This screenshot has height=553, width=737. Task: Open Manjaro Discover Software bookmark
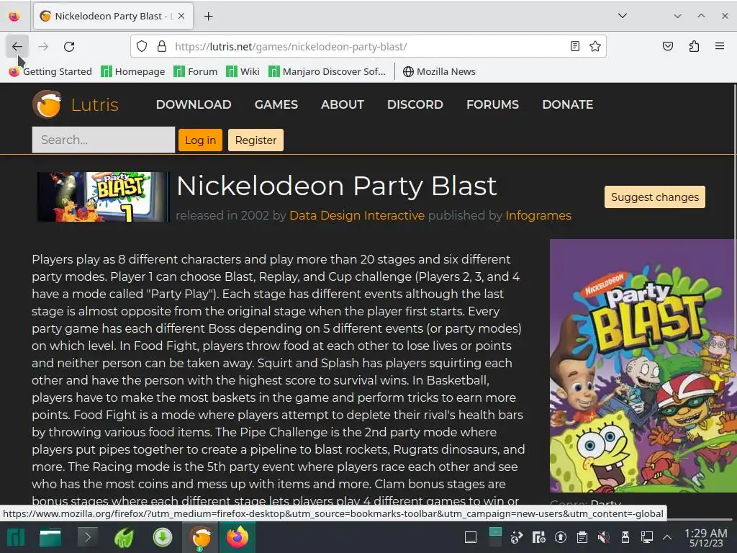coord(327,71)
